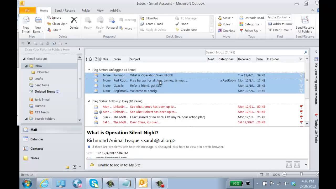Open the Junk E-mail folder
336x189 pixels.
[x=42, y=99]
